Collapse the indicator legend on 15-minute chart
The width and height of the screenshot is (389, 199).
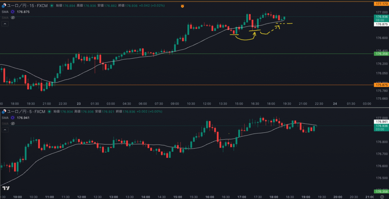click(x=5, y=24)
